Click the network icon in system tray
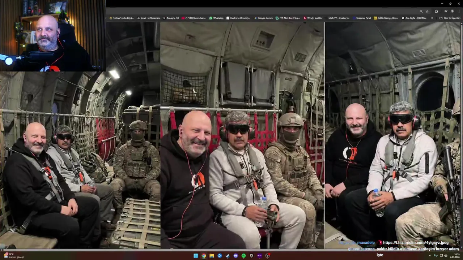Viewport: 463px width, 260px height. 441,256
